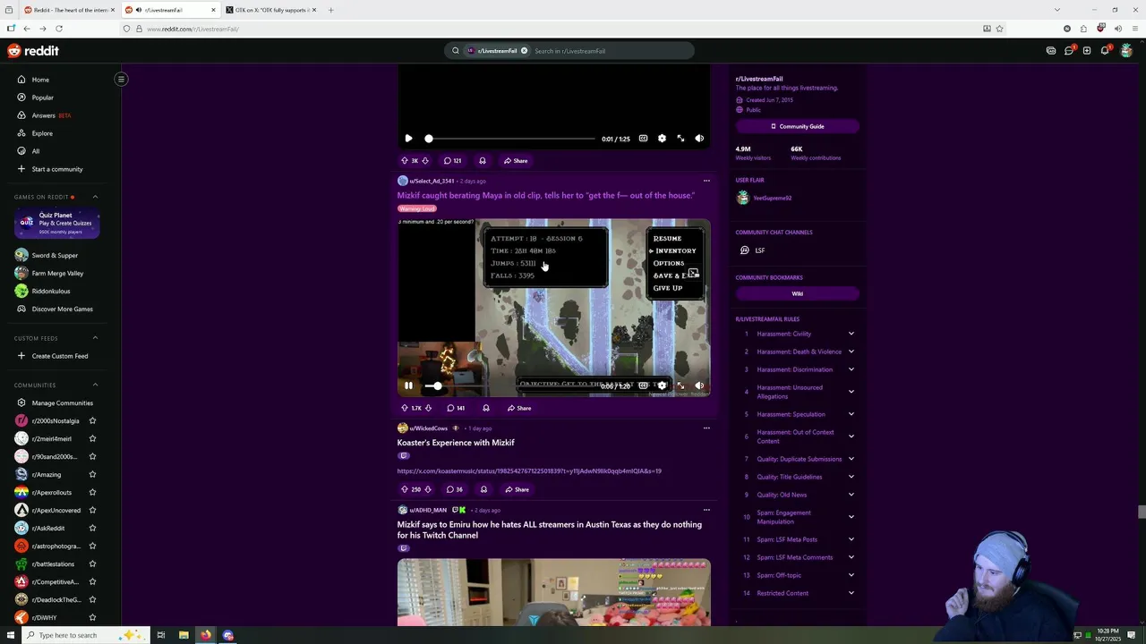This screenshot has height=644, width=1146.
Task: Open the Community Guide
Action: coord(797,126)
